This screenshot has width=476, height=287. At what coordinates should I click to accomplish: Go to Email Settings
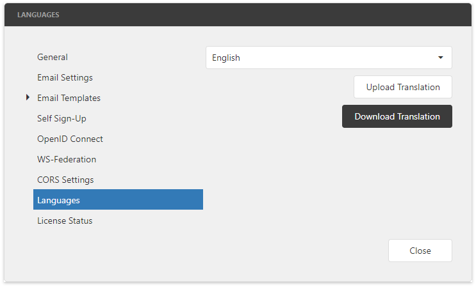click(x=65, y=77)
